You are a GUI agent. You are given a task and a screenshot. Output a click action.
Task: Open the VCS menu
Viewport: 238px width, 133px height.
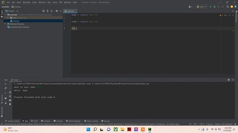tap(61, 3)
